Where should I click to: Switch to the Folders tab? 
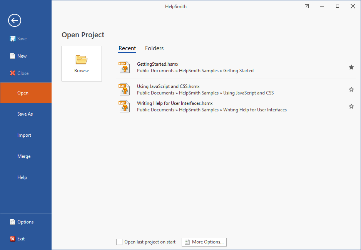click(x=154, y=48)
